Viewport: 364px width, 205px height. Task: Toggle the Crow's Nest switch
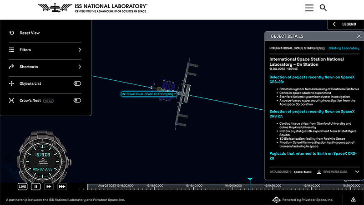pos(77,100)
